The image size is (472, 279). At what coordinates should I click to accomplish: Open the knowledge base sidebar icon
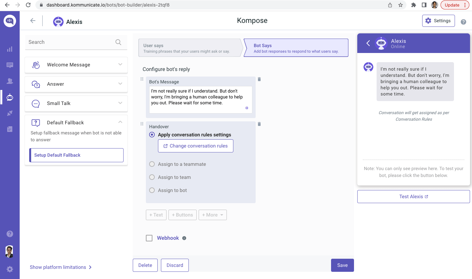pos(10,129)
